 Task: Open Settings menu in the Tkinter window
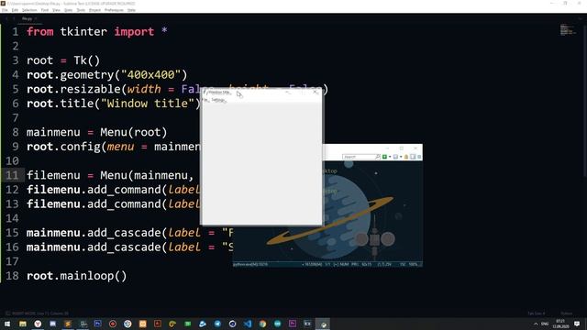pos(218,100)
